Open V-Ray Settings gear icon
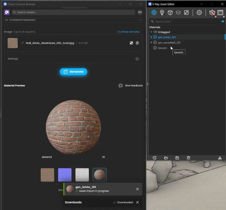This screenshot has height=210, width=226. click(199, 13)
